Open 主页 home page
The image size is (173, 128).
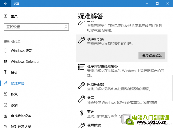pyautogui.click(x=14, y=16)
